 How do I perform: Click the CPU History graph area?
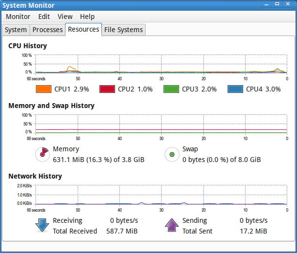pyautogui.click(x=160, y=64)
